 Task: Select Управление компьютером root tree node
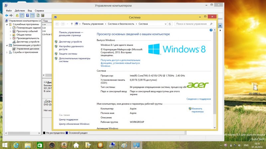pyautogui.click(x=23, y=21)
